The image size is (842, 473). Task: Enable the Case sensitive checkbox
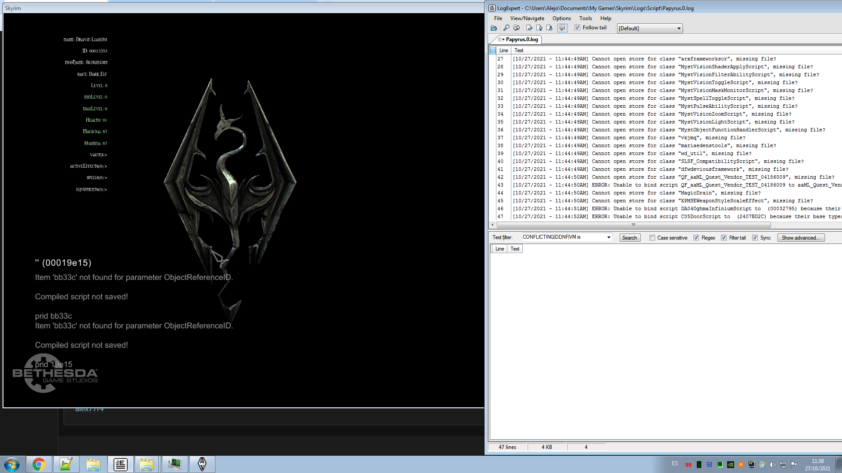pos(653,238)
